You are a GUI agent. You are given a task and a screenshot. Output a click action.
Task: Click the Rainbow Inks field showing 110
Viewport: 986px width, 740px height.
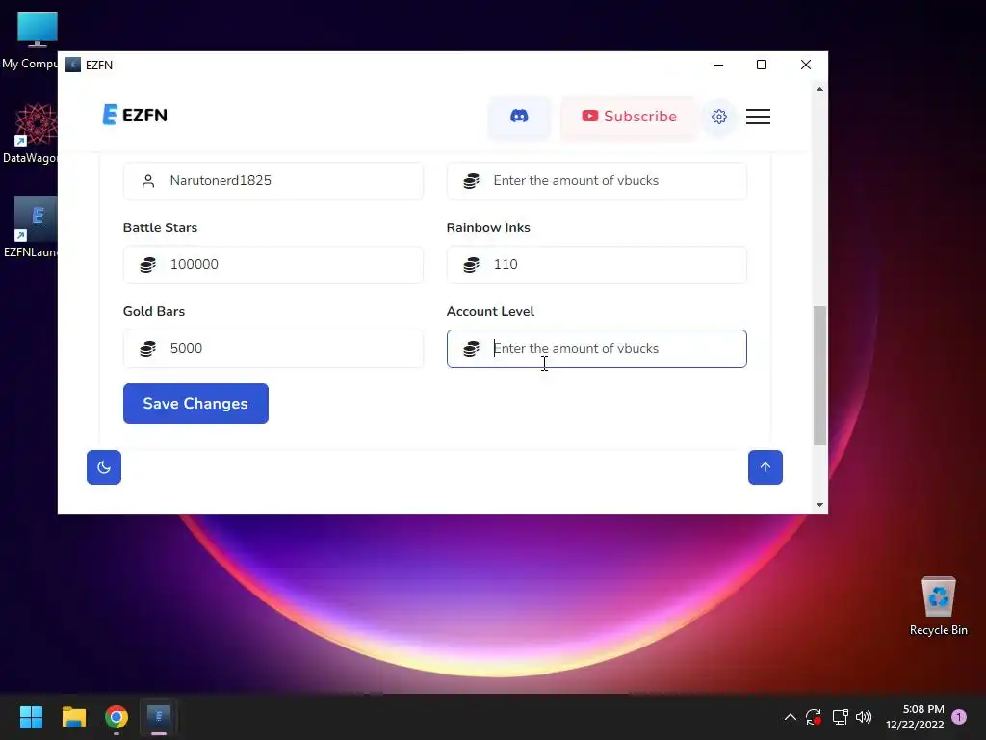(597, 264)
